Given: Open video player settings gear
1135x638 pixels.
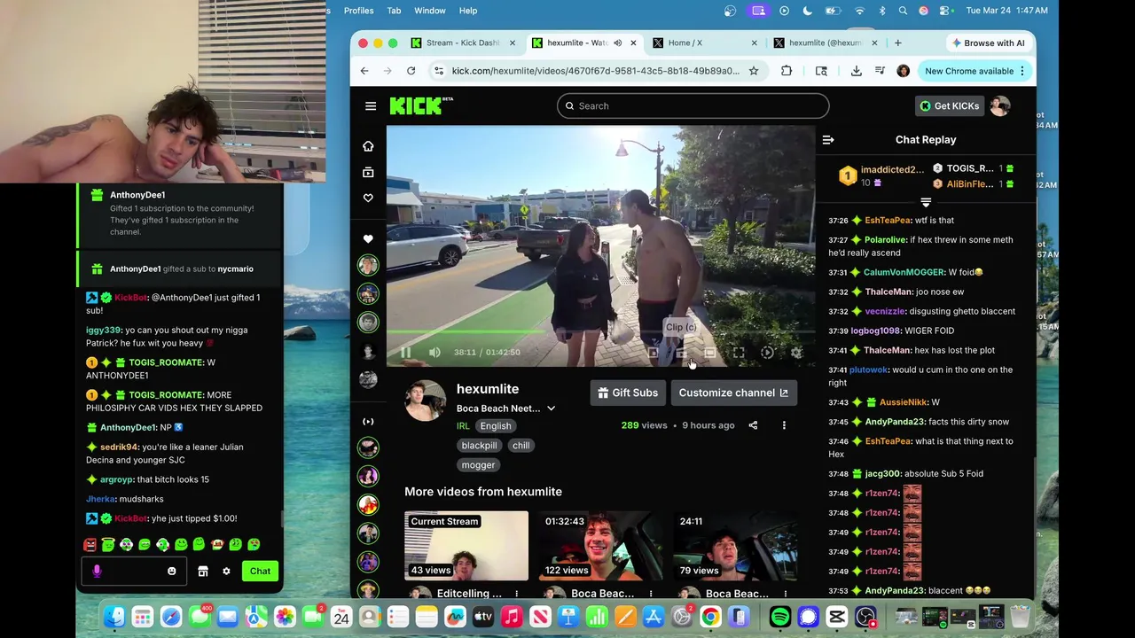Looking at the screenshot, I should pyautogui.click(x=796, y=352).
